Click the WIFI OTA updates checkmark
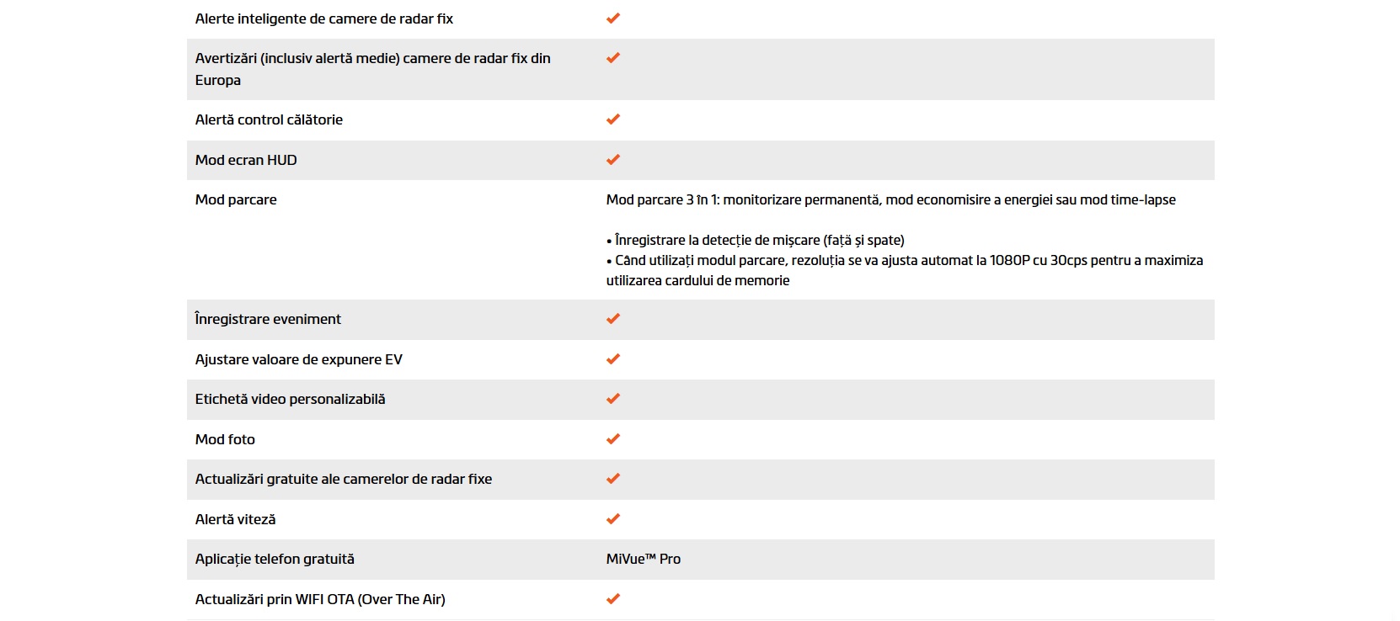1400x621 pixels. tap(613, 599)
